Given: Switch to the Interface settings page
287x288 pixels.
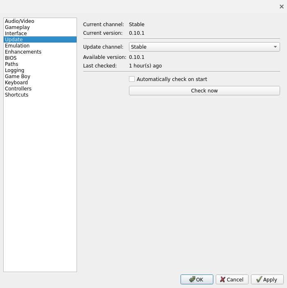Looking at the screenshot, I should tap(40, 33).
